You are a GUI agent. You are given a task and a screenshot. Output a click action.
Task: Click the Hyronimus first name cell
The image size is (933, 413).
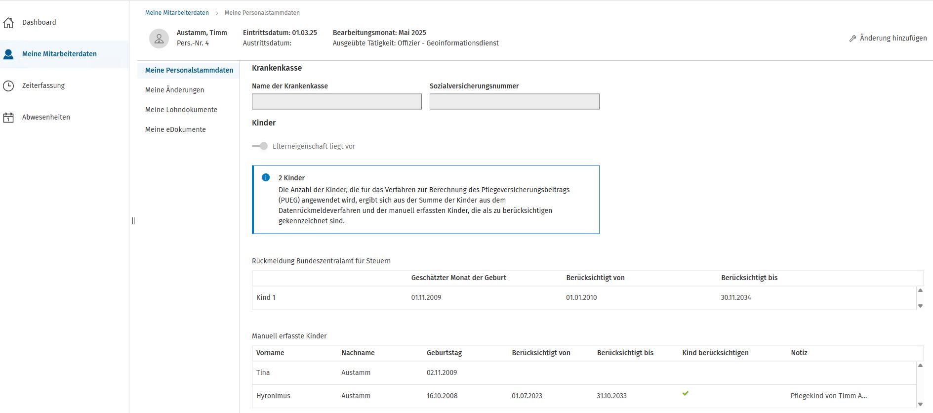pos(273,396)
